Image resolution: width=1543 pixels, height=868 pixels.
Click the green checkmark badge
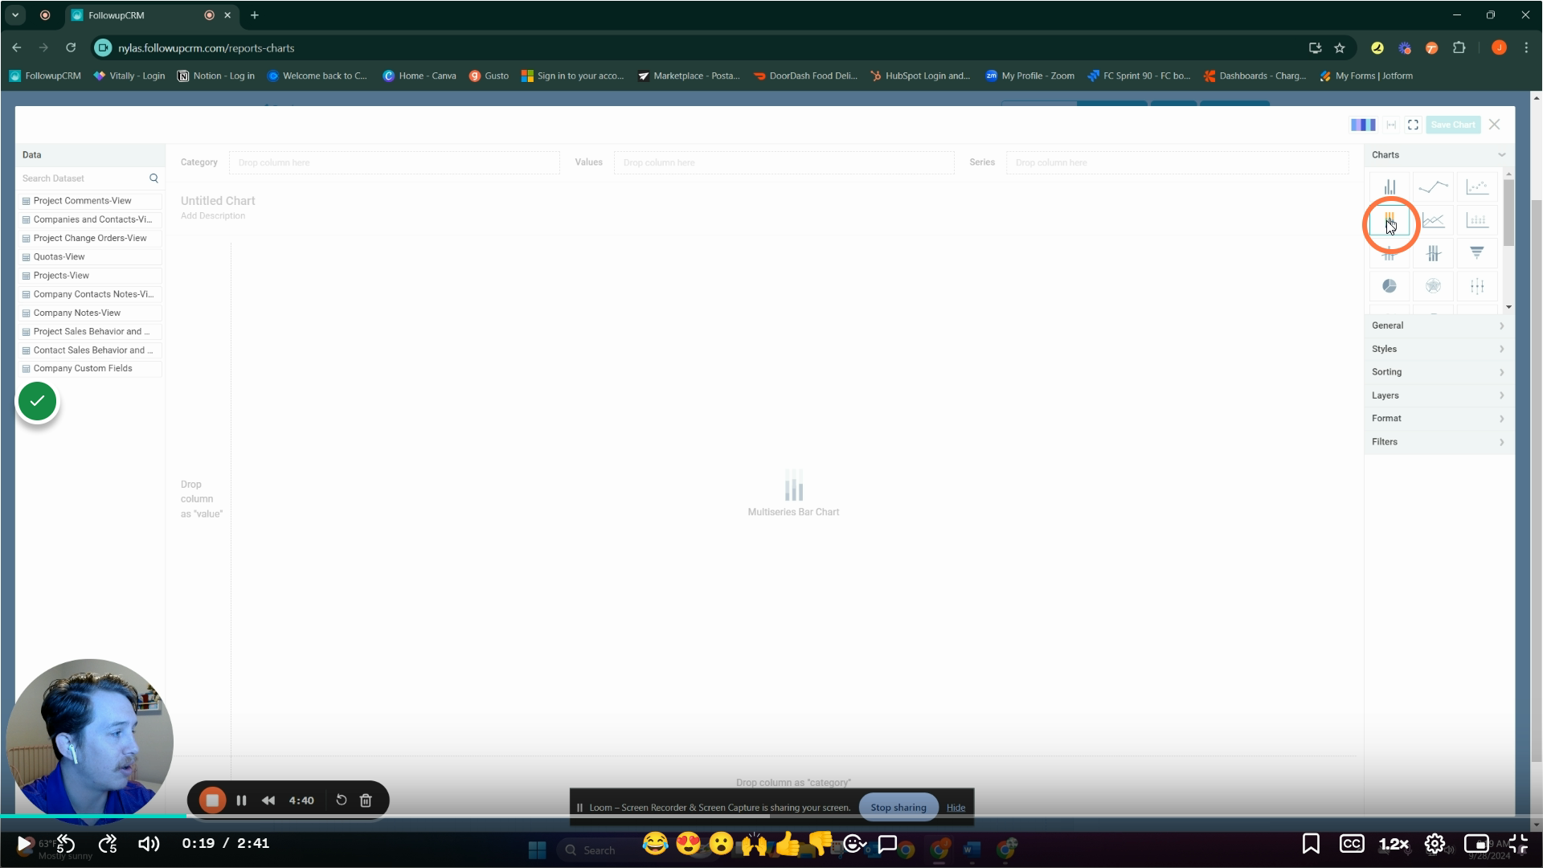(x=37, y=401)
